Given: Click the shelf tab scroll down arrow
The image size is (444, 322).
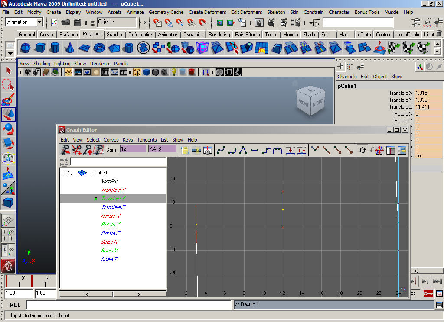Looking at the screenshot, I should (437, 51).
